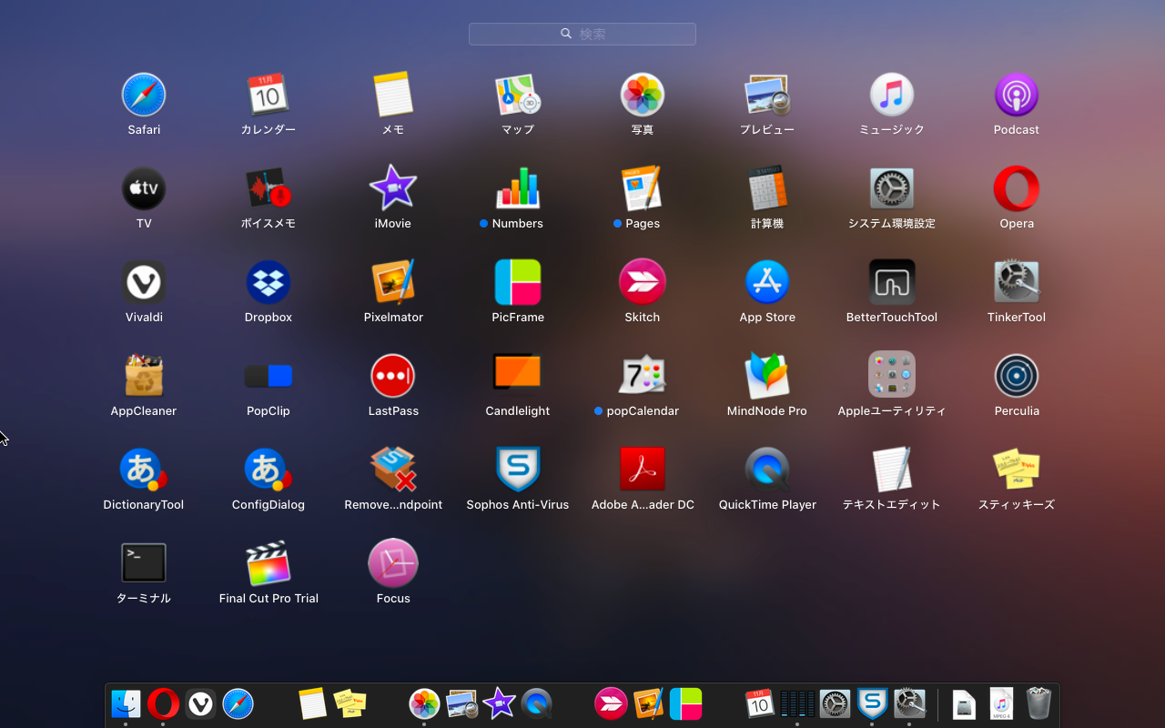1165x728 pixels.
Task: Open the Apple TV app
Action: click(x=144, y=188)
